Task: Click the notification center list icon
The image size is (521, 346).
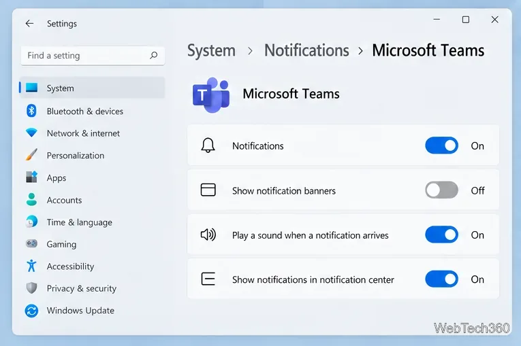Action: (208, 279)
